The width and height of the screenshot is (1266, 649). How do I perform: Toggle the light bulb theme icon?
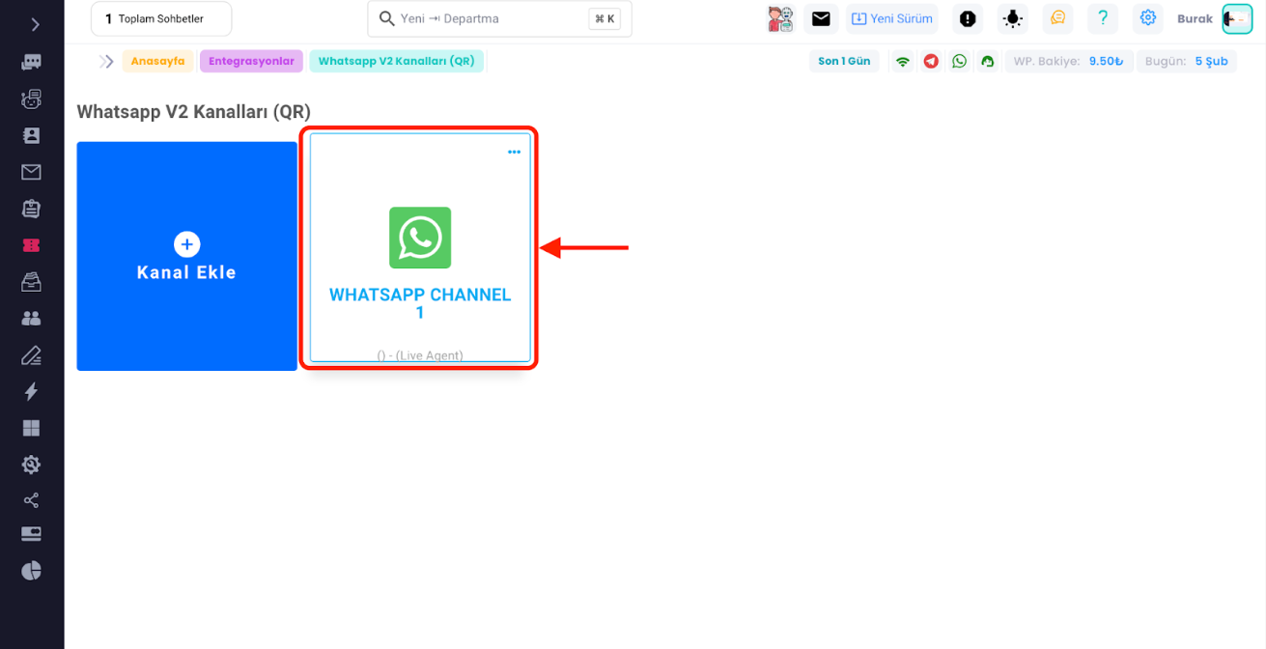(x=1012, y=18)
